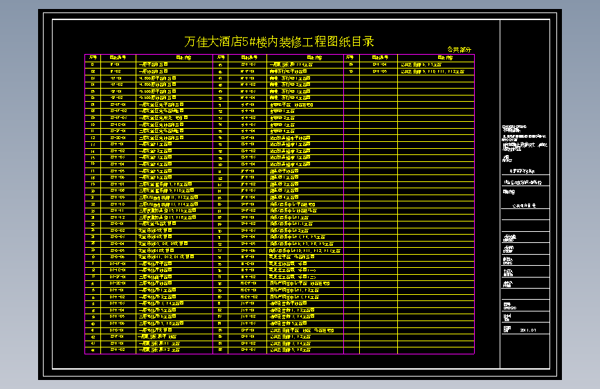The width and height of the screenshot is (600, 389).
Task: Click sequence number 19 cell in leftmost column
Action: pos(93,184)
